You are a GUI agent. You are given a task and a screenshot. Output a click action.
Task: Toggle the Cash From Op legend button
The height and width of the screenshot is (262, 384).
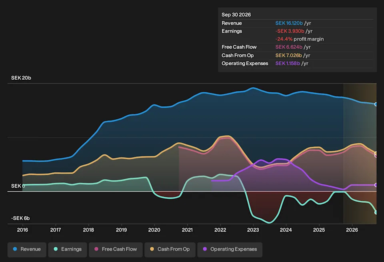[x=170, y=250]
